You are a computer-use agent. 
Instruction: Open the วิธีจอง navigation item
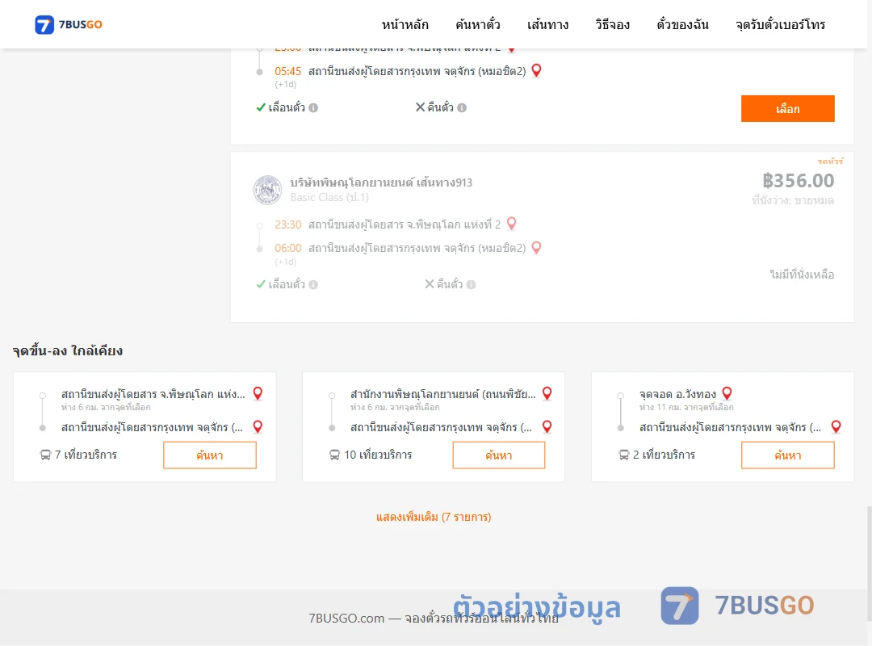[612, 24]
